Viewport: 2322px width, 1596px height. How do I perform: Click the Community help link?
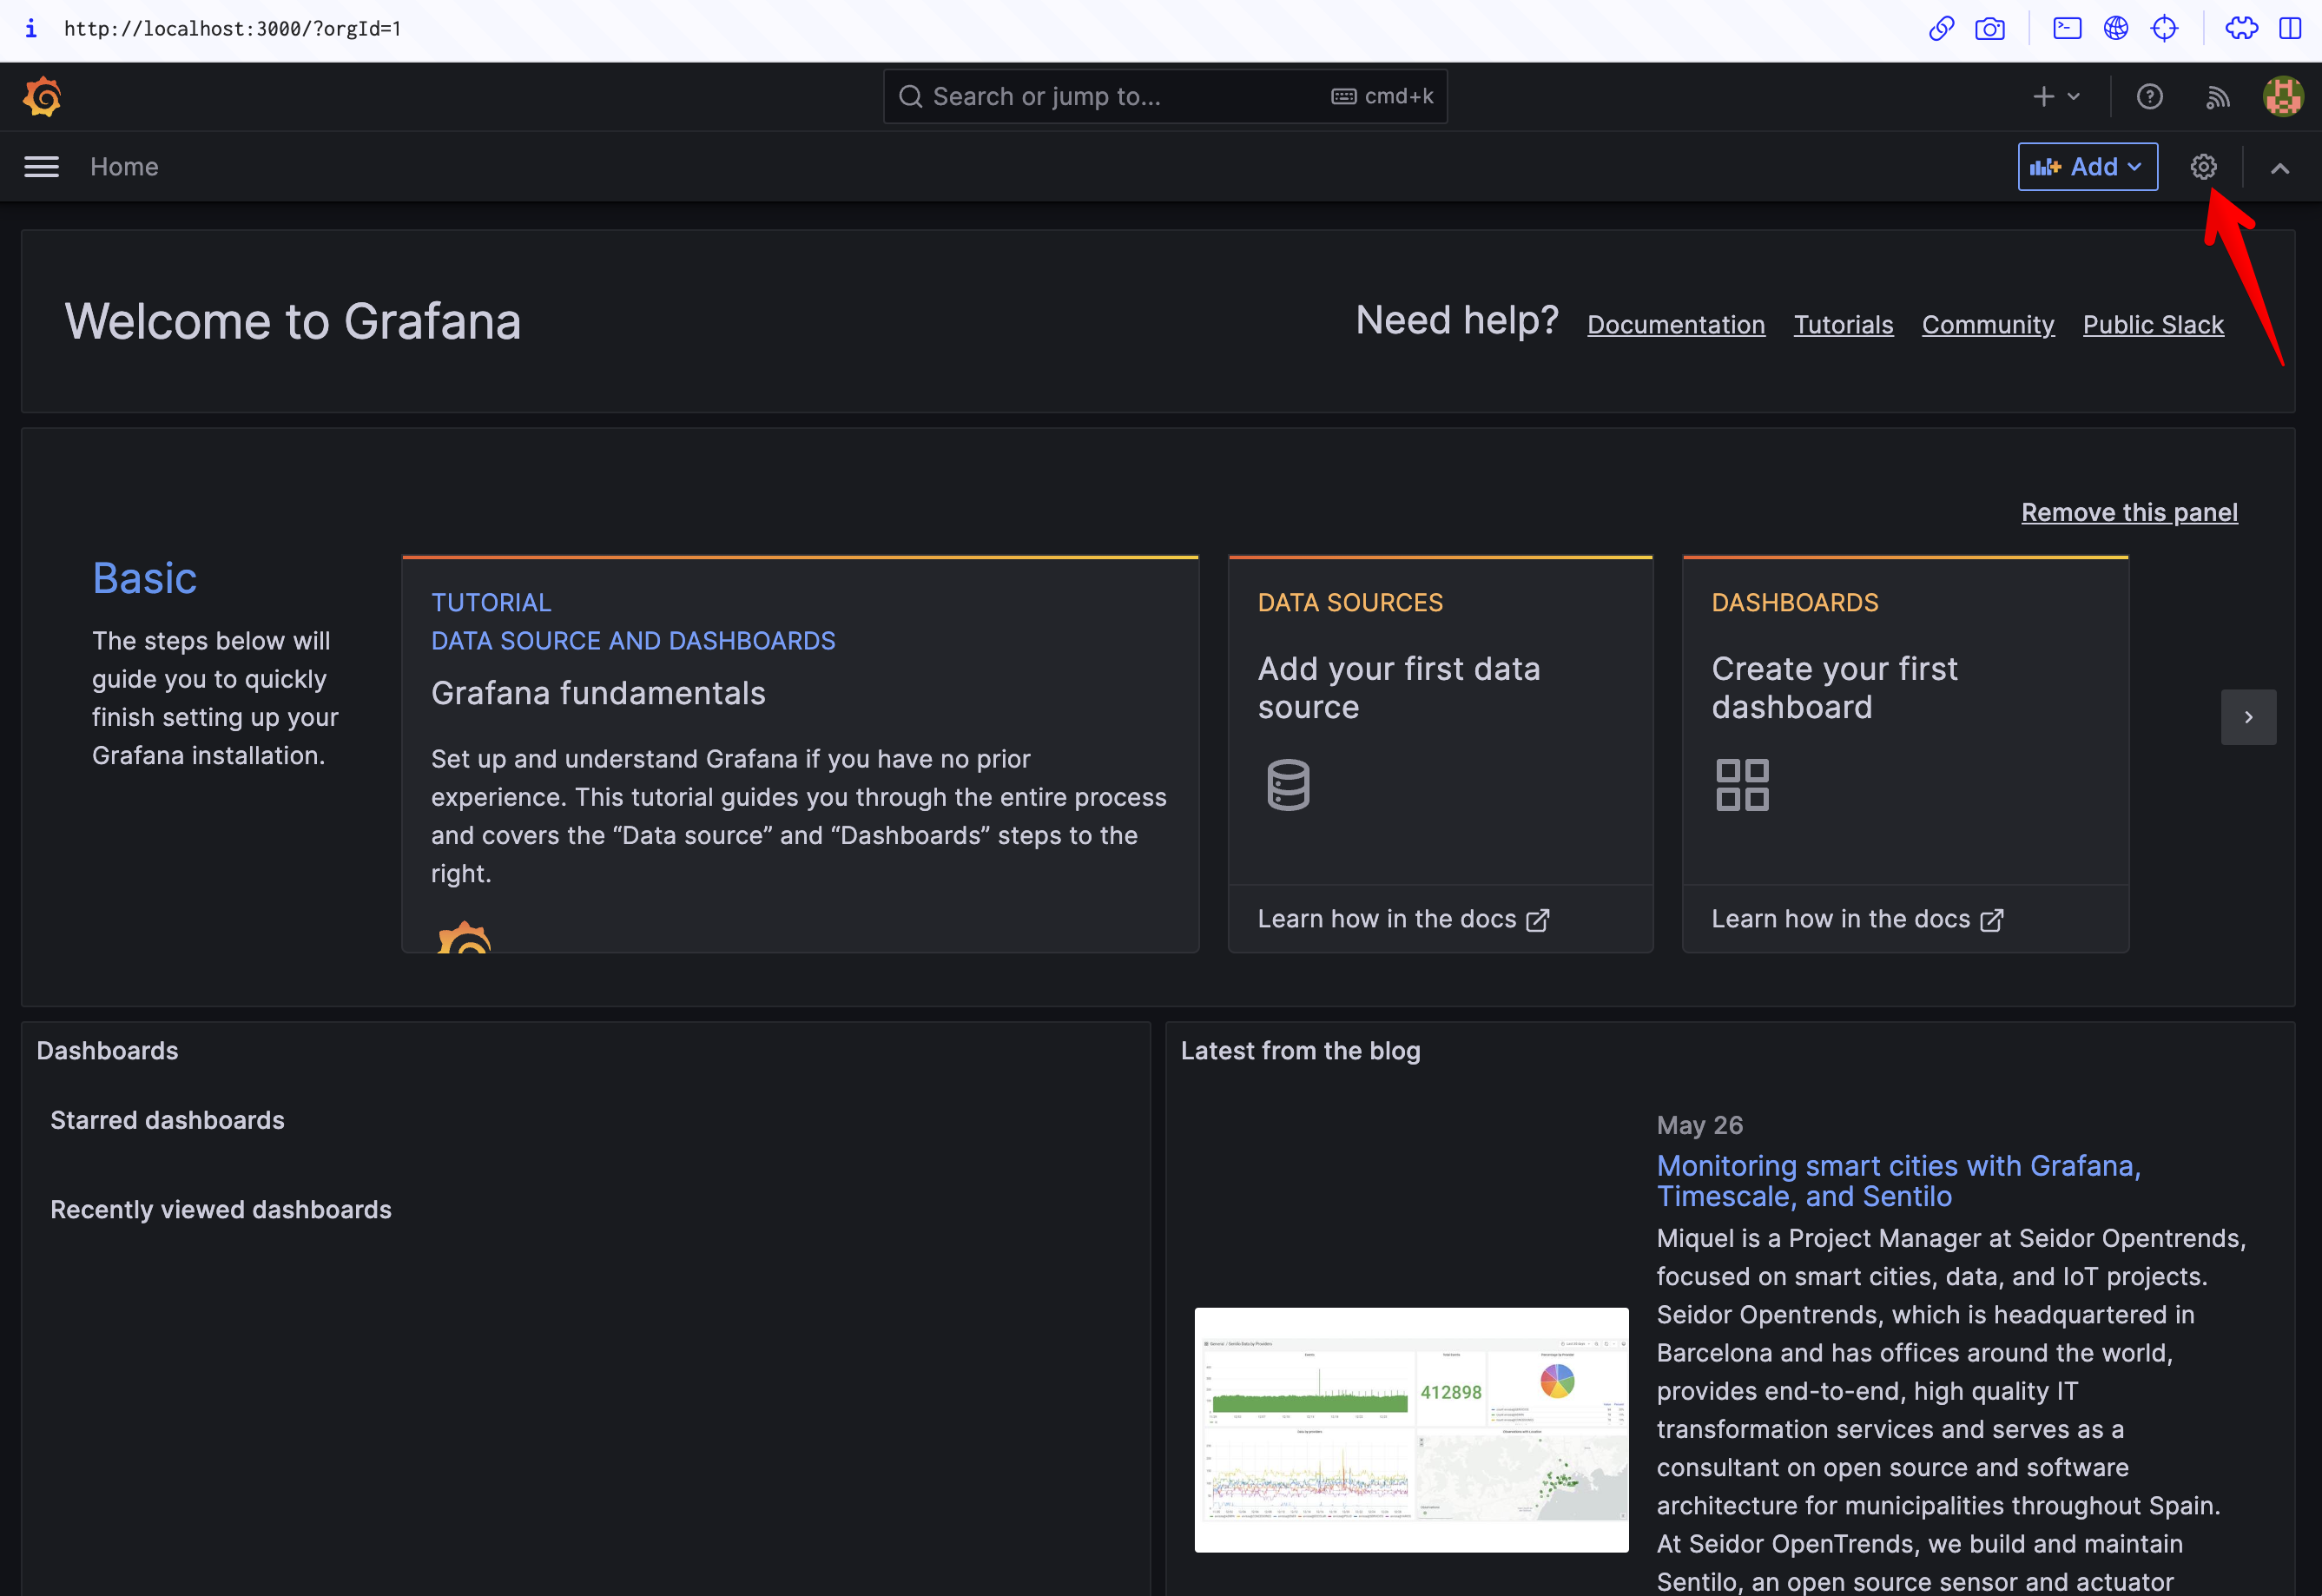click(x=1989, y=323)
